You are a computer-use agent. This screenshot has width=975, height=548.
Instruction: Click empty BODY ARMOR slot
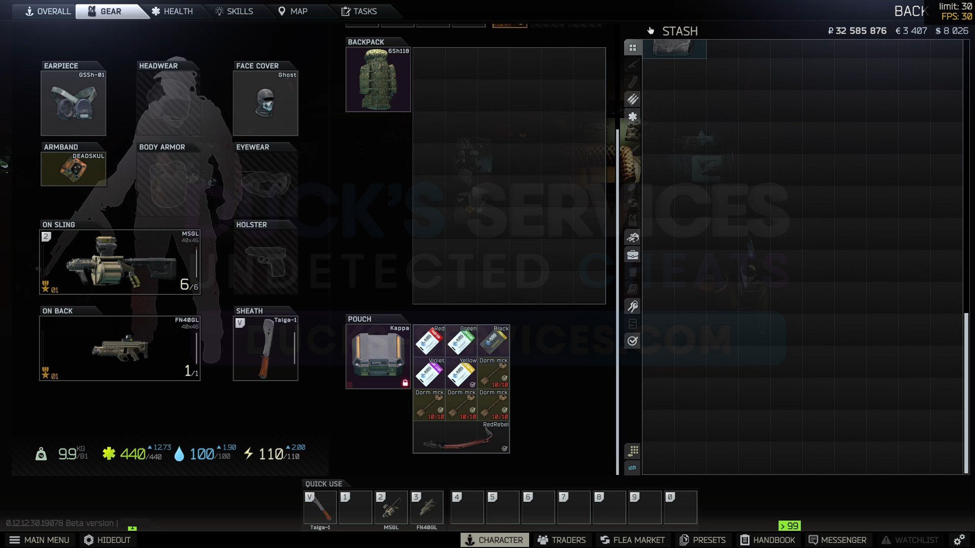pos(169,185)
